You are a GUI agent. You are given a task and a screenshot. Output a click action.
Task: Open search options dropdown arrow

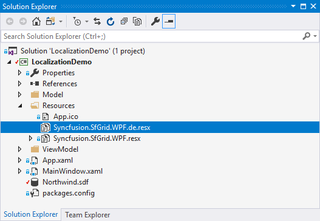(x=315, y=36)
